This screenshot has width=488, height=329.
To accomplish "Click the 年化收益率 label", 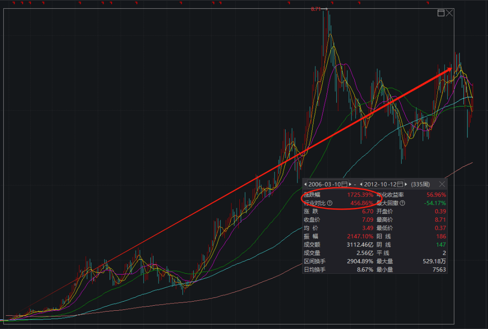I will tap(390, 195).
